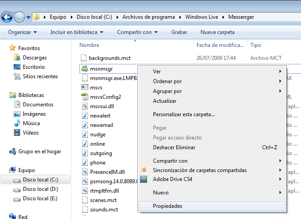This screenshot has width=301, height=219.
Task: Open the Ver submenu in context menu
Action: 212,72
